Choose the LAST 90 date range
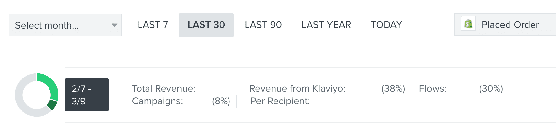The width and height of the screenshot is (556, 139). 263,25
